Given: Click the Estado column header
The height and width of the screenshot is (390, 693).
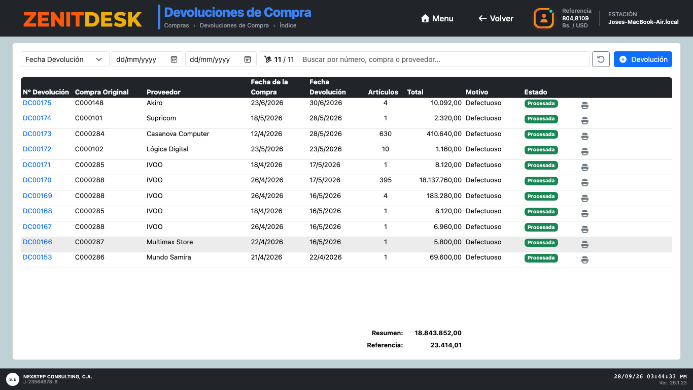Looking at the screenshot, I should (x=536, y=92).
